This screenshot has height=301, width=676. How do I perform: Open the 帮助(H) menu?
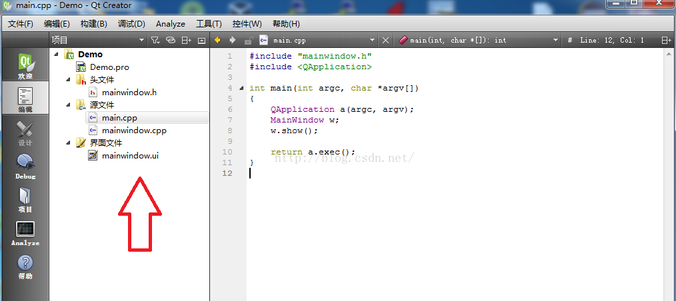tap(286, 24)
